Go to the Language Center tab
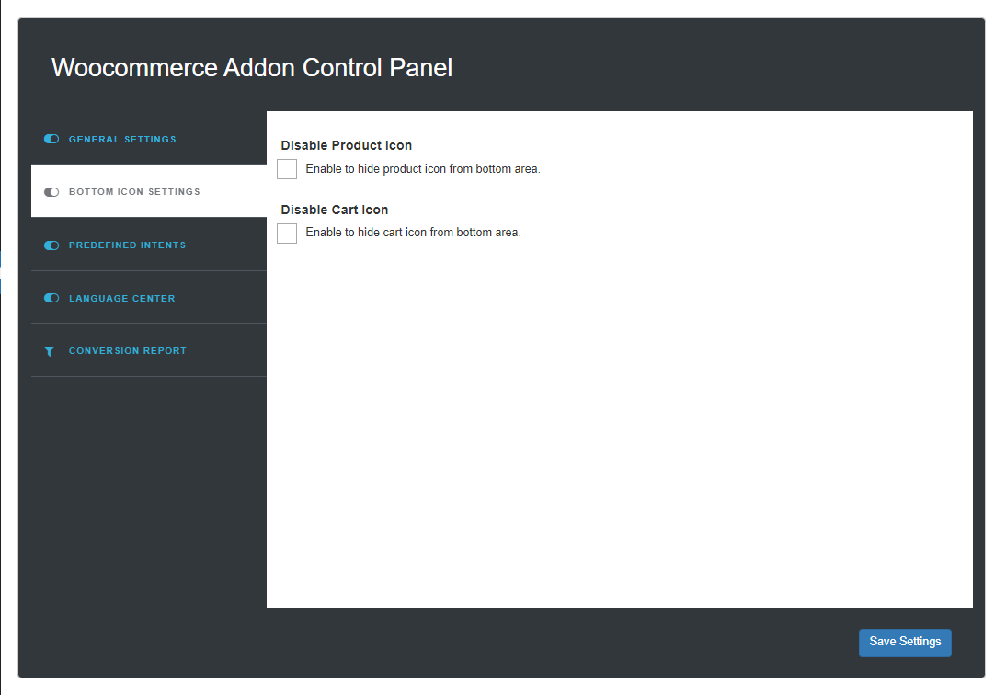1006x695 pixels. point(149,298)
